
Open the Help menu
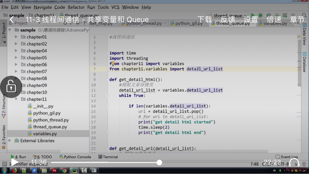tap(146, 7)
